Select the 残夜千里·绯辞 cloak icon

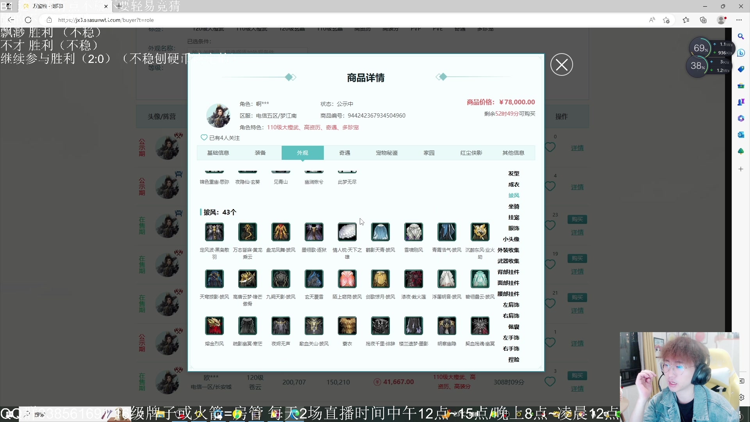[380, 326]
